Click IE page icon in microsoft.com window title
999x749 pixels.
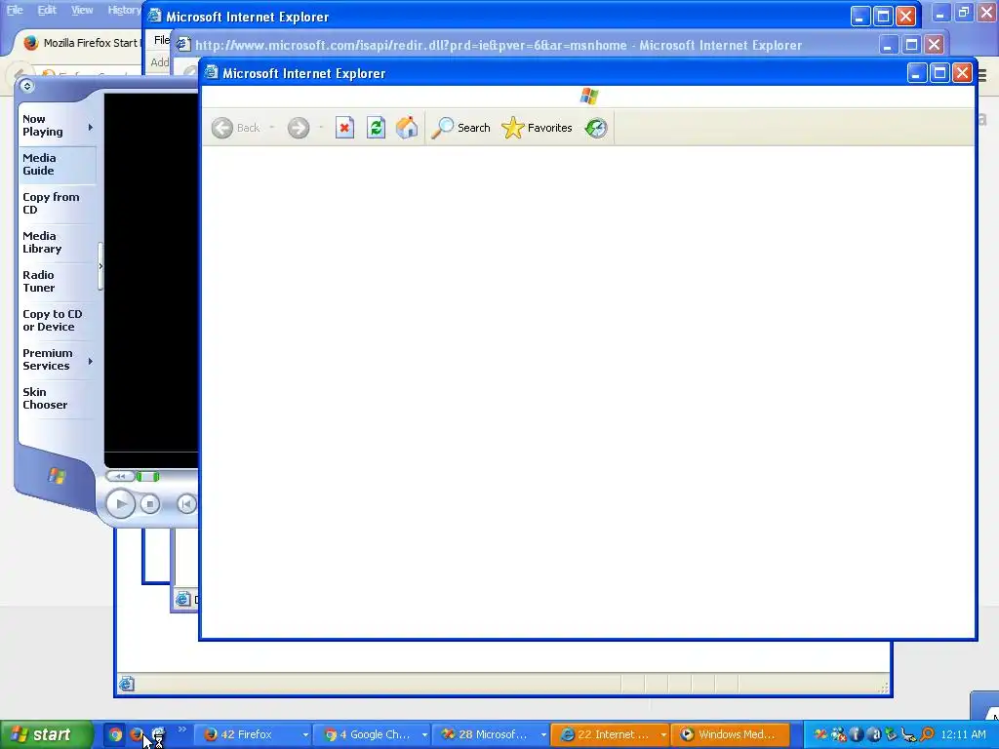(183, 44)
